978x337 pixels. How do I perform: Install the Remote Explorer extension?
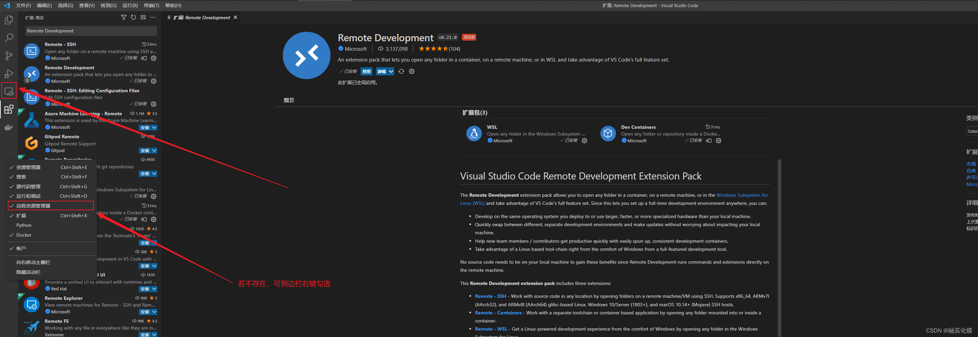[x=145, y=312]
